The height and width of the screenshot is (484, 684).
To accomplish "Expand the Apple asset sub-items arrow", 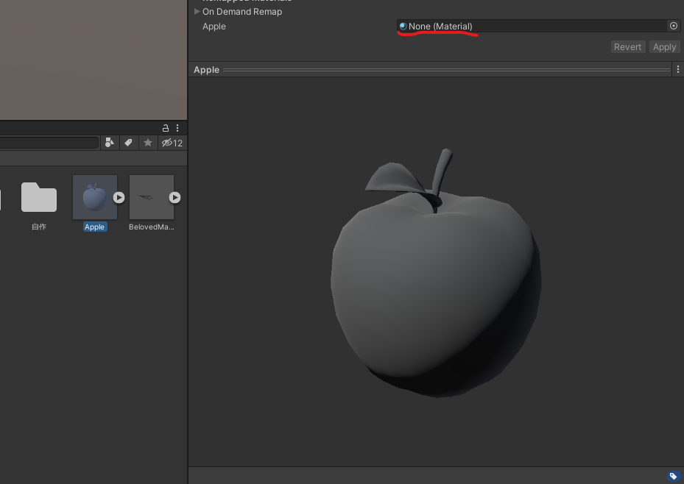I will pos(119,197).
